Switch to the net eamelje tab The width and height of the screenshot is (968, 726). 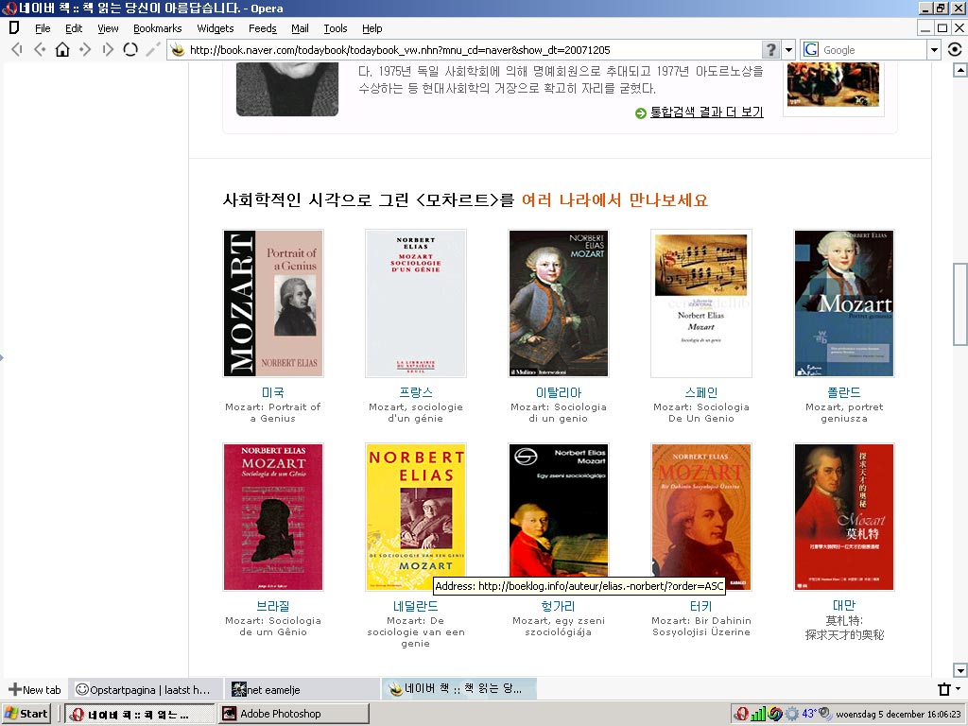click(x=302, y=689)
